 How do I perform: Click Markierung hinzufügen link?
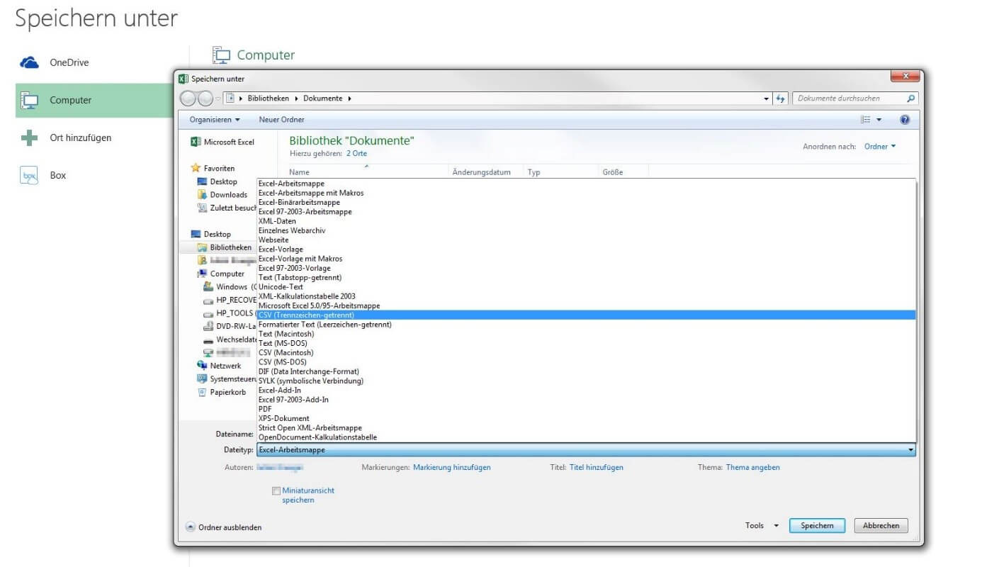point(451,468)
